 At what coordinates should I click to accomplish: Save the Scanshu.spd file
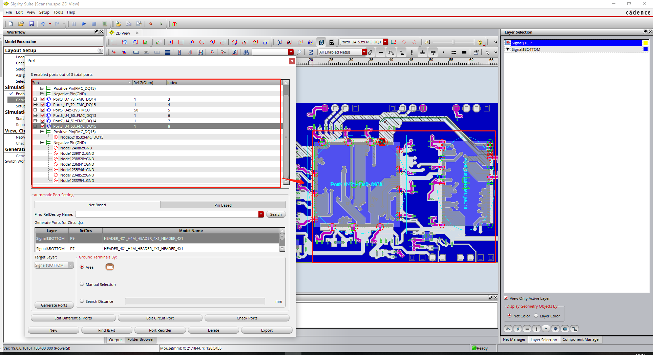(x=31, y=24)
